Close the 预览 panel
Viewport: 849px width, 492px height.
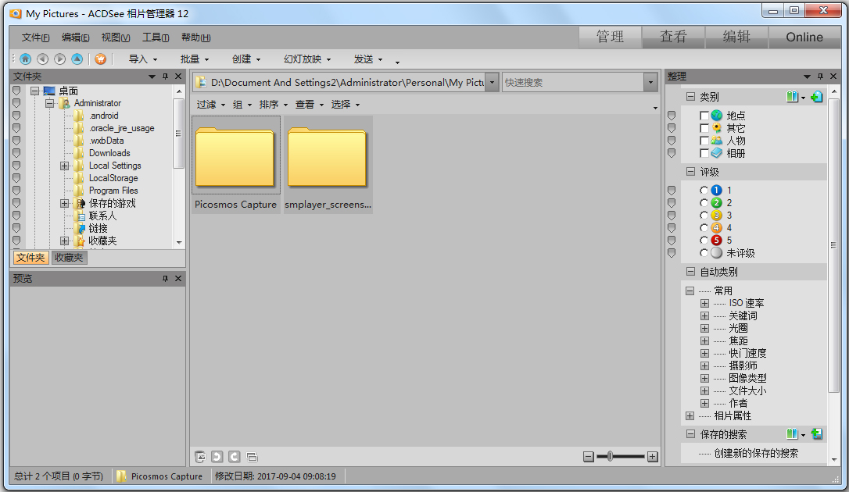[178, 279]
